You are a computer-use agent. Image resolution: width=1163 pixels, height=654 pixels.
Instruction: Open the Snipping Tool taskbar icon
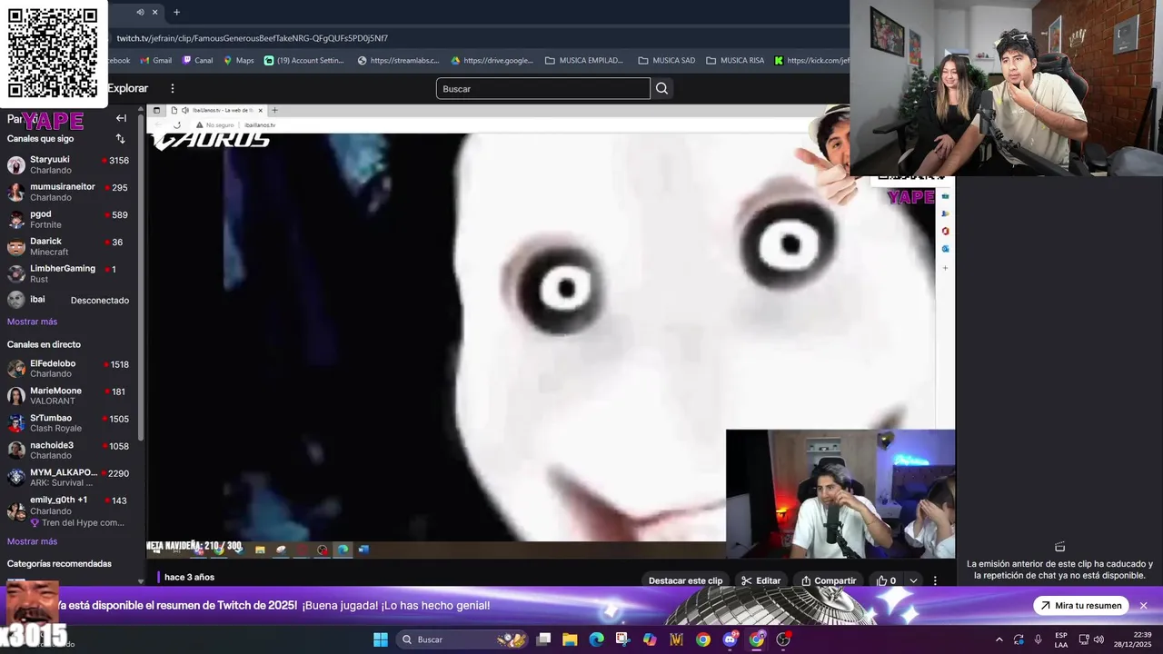click(622, 639)
